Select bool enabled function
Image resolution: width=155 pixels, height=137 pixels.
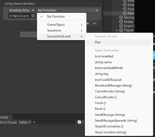[x=119, y=56]
